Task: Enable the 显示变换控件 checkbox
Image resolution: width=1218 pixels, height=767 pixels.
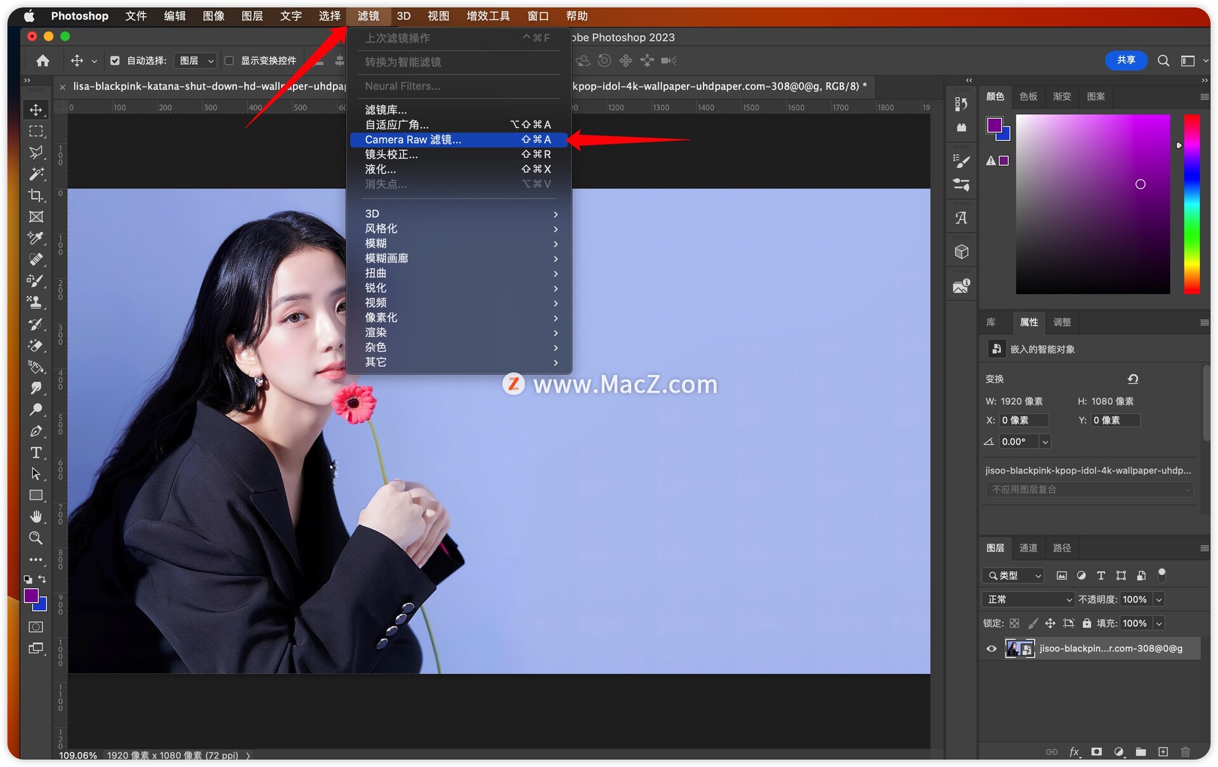Action: coord(229,61)
